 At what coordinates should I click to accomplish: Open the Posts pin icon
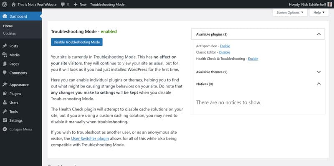5,46
